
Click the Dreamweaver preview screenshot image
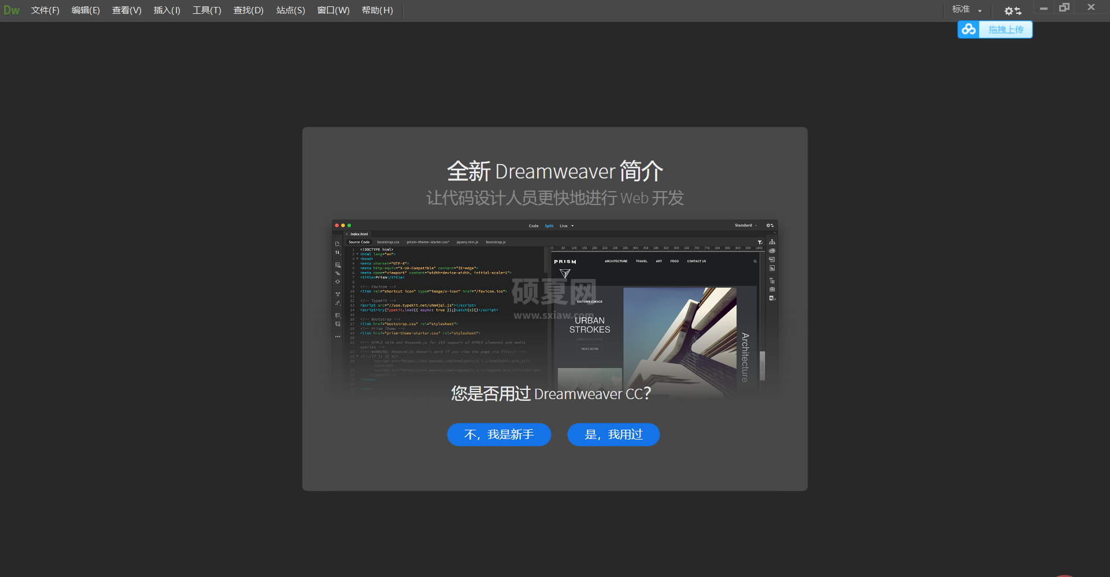coord(555,309)
